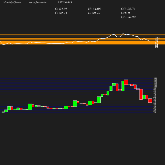
Task: Select the 'OH: 0' value
Action: tap(125, 13)
